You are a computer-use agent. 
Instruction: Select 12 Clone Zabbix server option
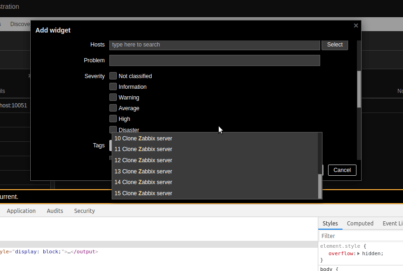(x=143, y=160)
